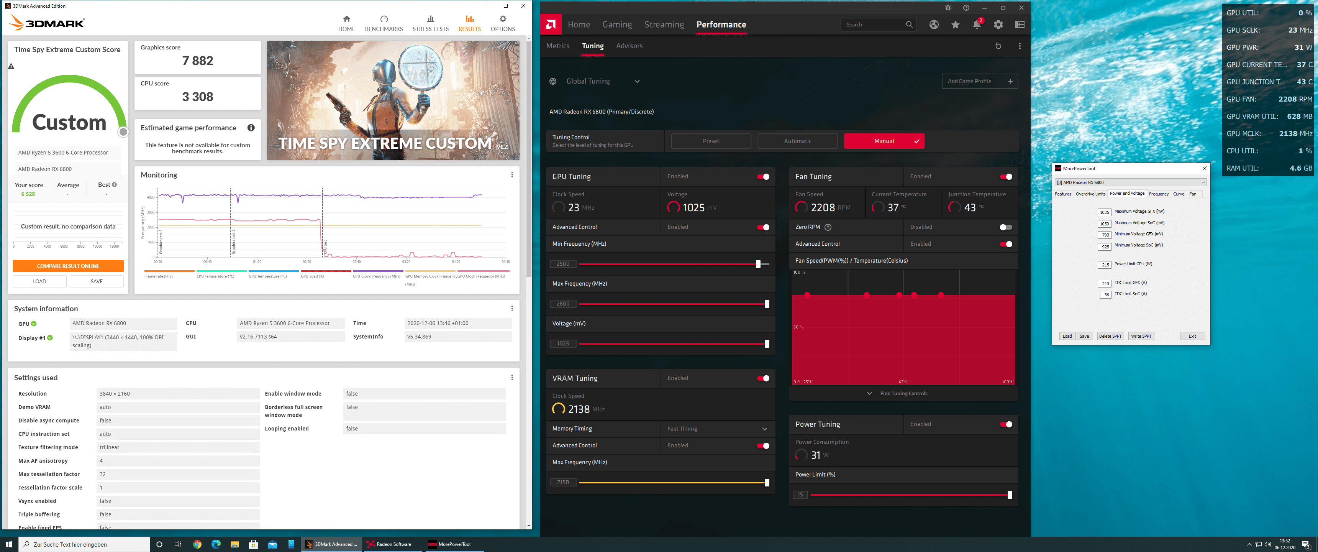The width and height of the screenshot is (1318, 552).
Task: Open favorites star in Radeon Software
Action: 955,25
